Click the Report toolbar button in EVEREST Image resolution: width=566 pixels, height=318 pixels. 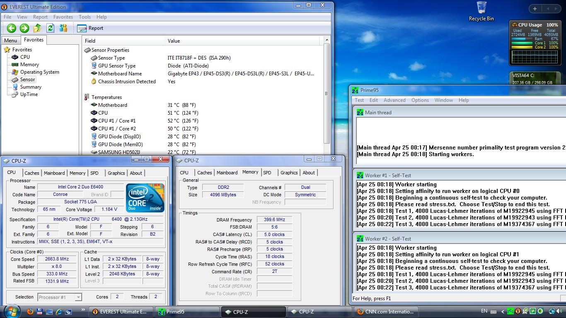[90, 28]
